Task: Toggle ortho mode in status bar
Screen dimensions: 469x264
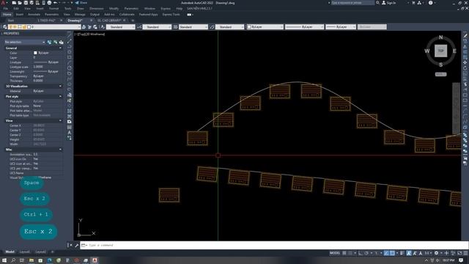Action: tap(361, 253)
